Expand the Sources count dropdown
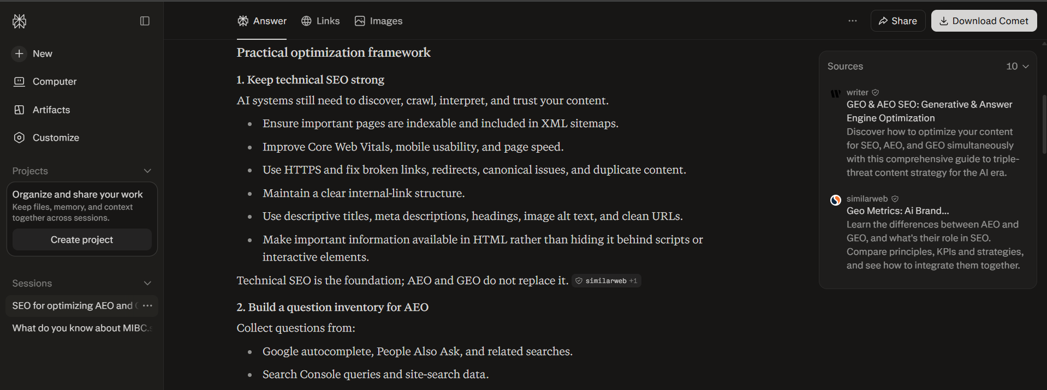Screen dimensions: 1047x390 1018,66
